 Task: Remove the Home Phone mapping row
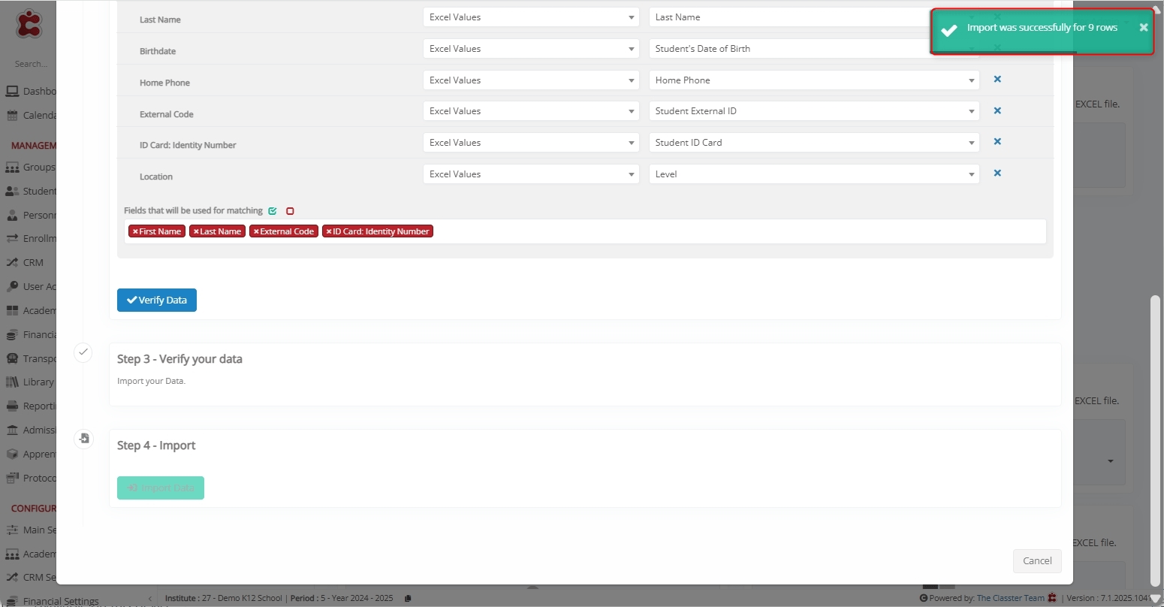point(997,79)
